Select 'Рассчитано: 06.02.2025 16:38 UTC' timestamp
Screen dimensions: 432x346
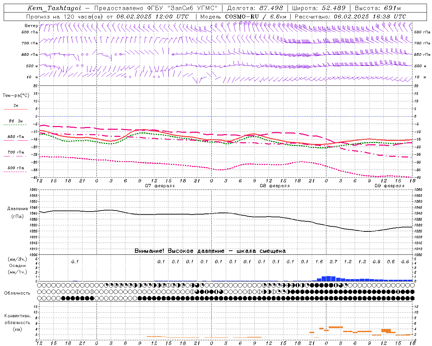click(x=350, y=17)
